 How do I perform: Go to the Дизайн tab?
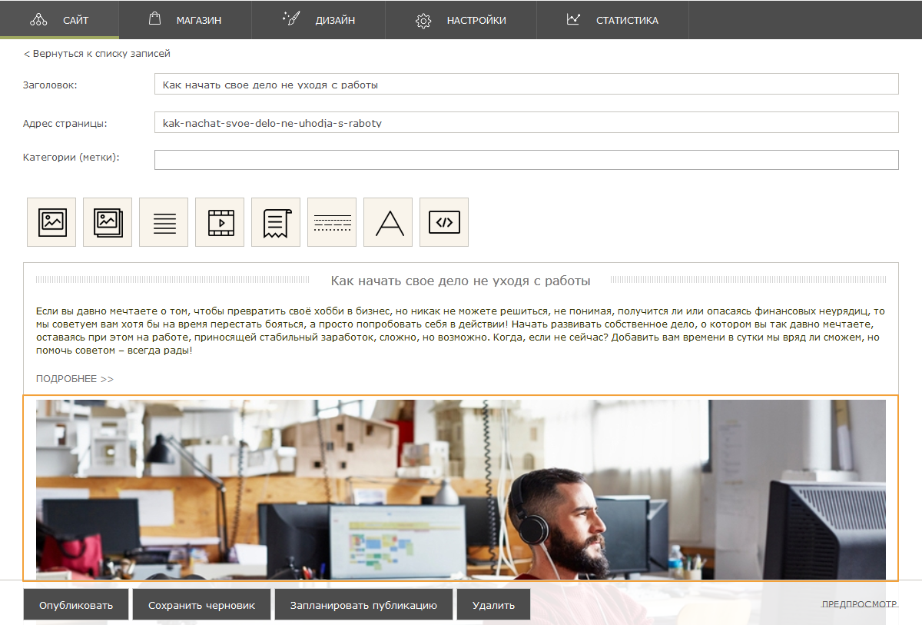coord(318,20)
